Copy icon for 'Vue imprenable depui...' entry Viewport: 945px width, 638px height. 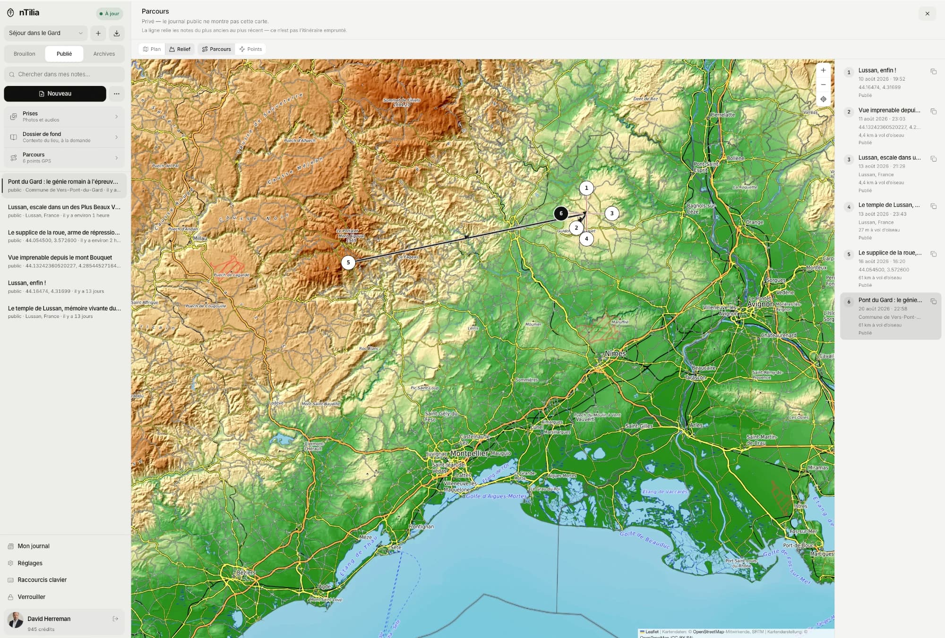(933, 111)
